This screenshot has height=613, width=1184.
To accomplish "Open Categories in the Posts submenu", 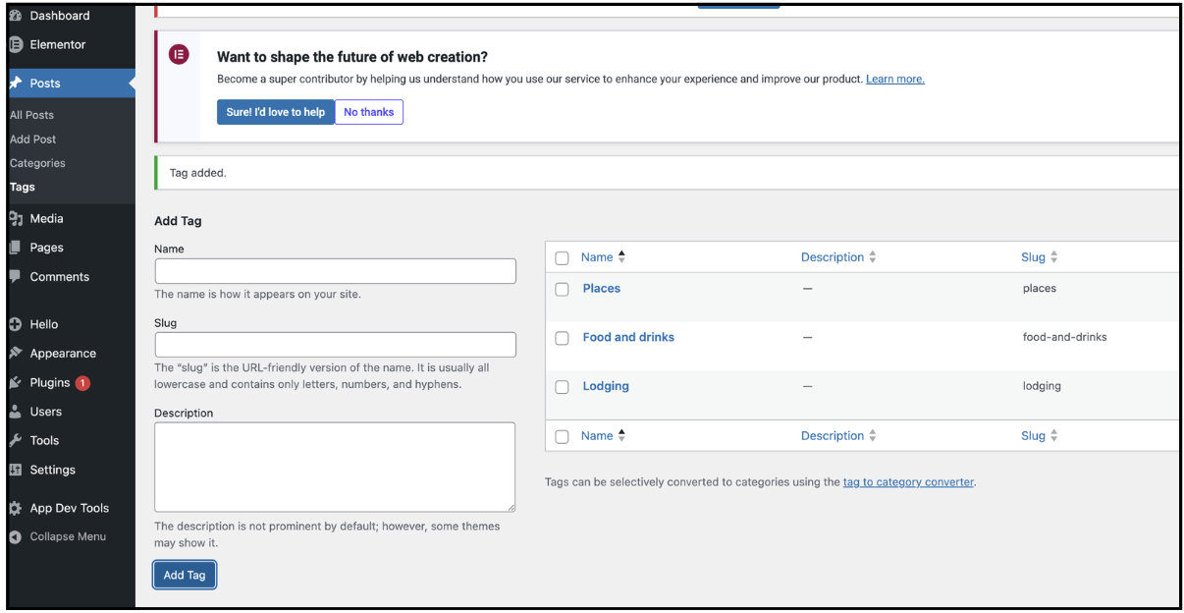I will [37, 163].
